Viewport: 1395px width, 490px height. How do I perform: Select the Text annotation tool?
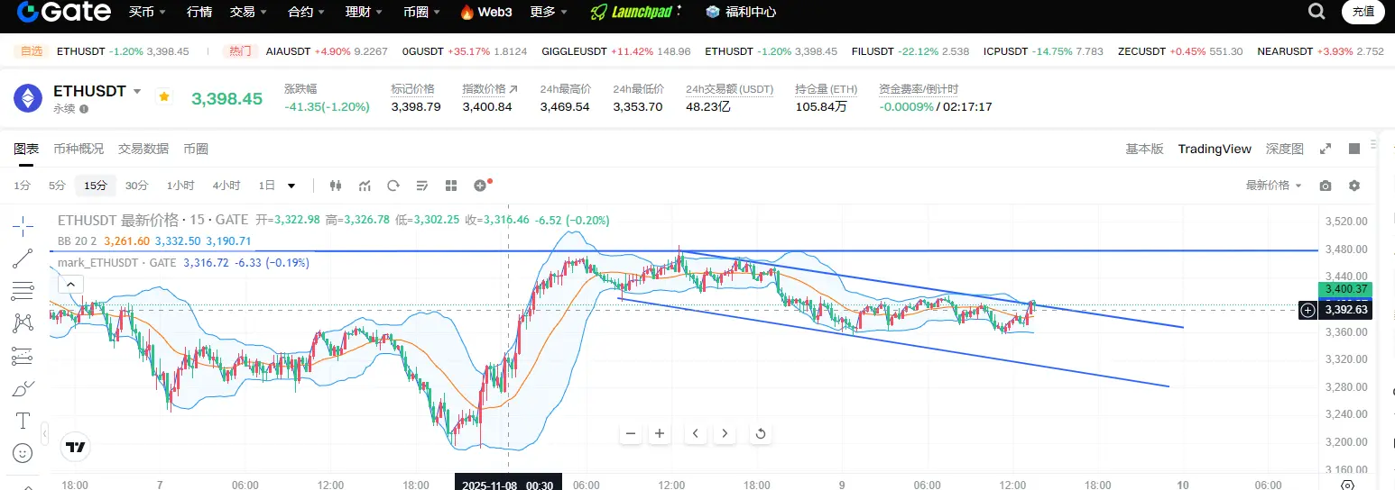(x=23, y=421)
